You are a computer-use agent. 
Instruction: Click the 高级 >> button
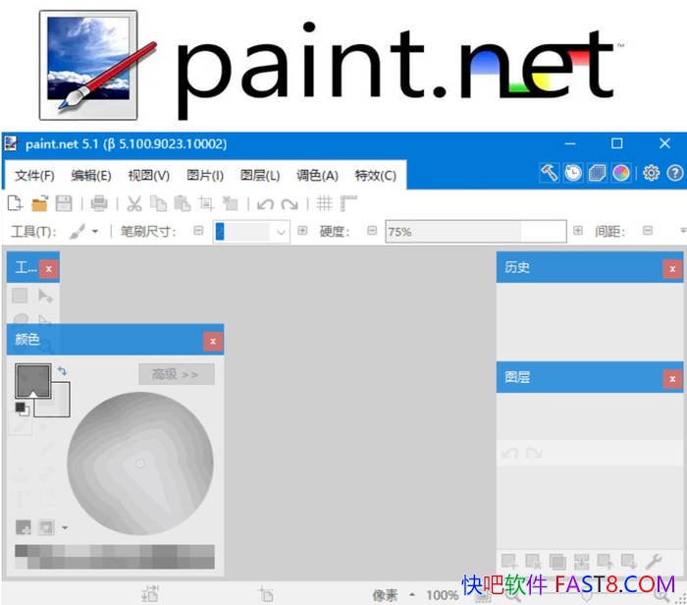176,374
